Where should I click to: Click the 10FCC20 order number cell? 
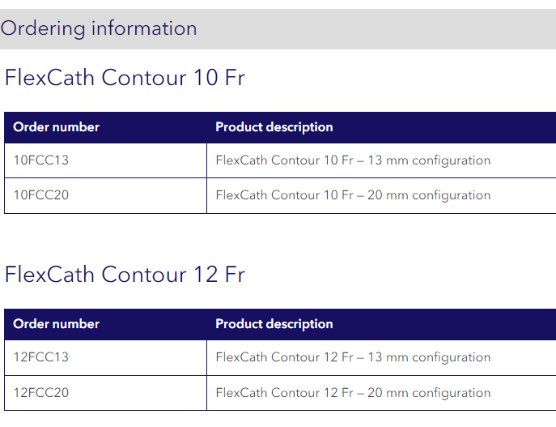tap(41, 195)
